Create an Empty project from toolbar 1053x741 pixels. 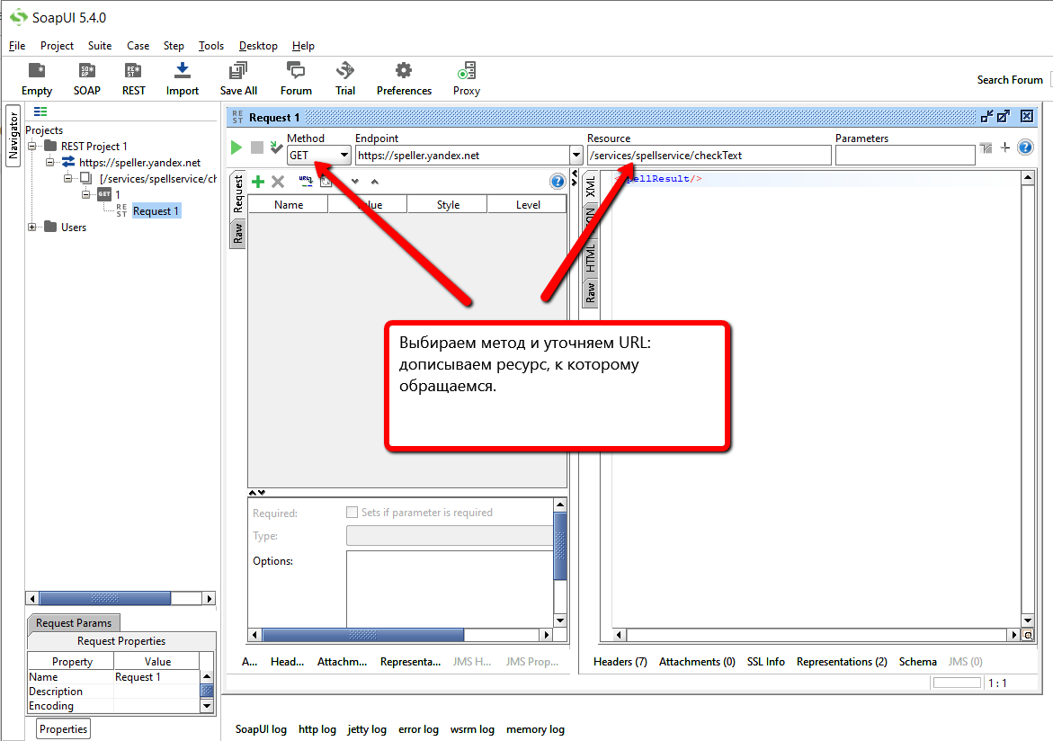[x=36, y=78]
